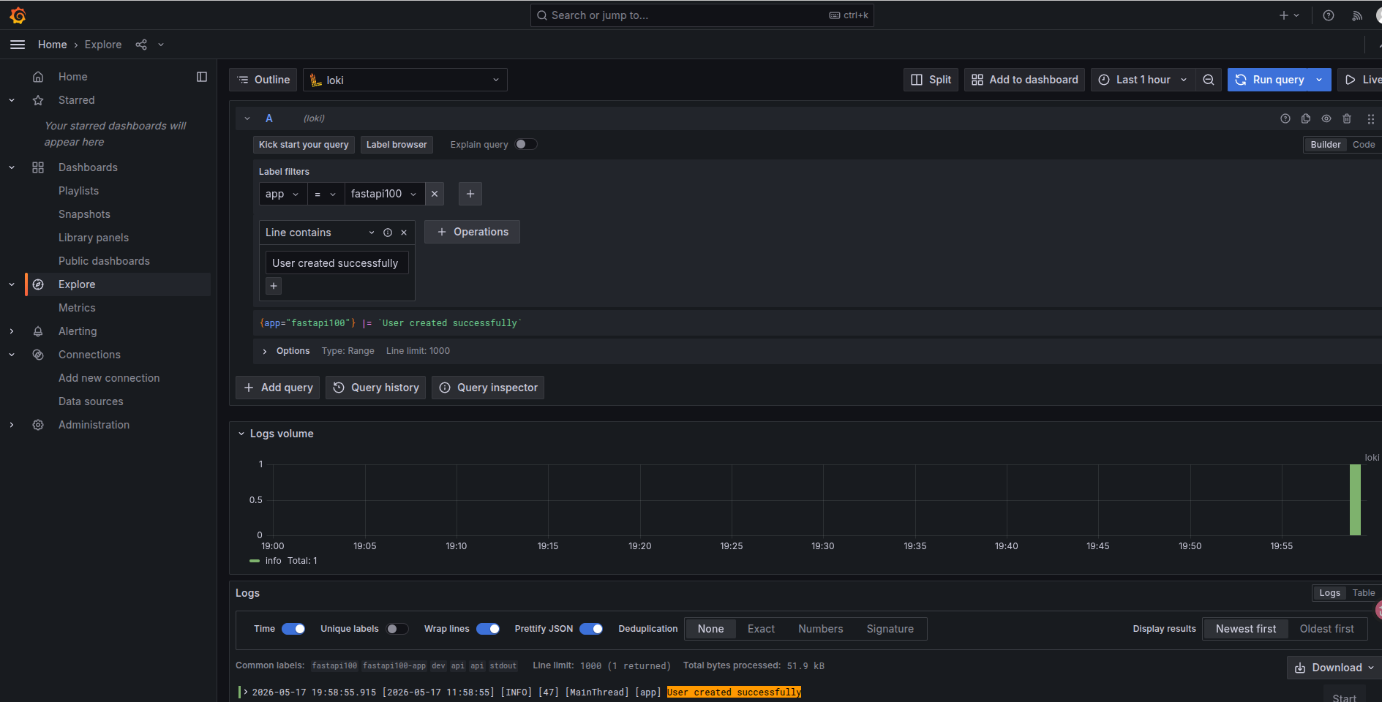This screenshot has width=1382, height=702.
Task: Click the plus New menu icon
Action: [x=1289, y=15]
